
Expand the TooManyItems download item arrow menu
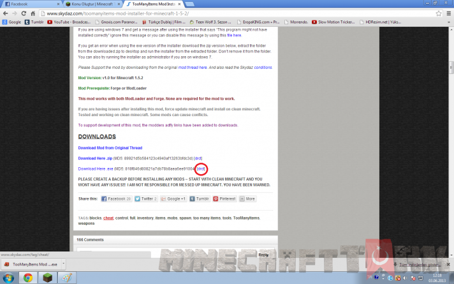pyautogui.click(x=63, y=264)
